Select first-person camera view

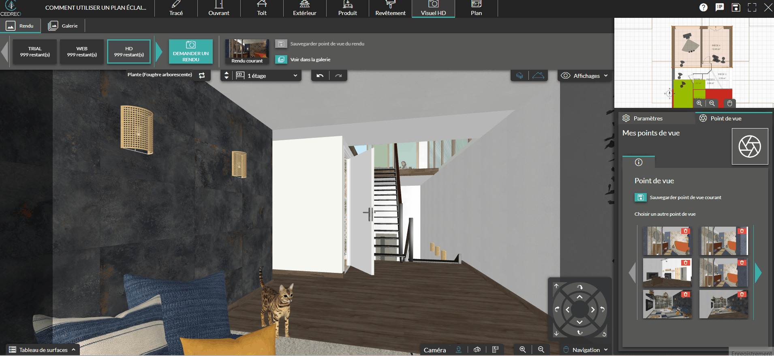coord(459,350)
